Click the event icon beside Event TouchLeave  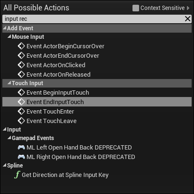coord(21,121)
